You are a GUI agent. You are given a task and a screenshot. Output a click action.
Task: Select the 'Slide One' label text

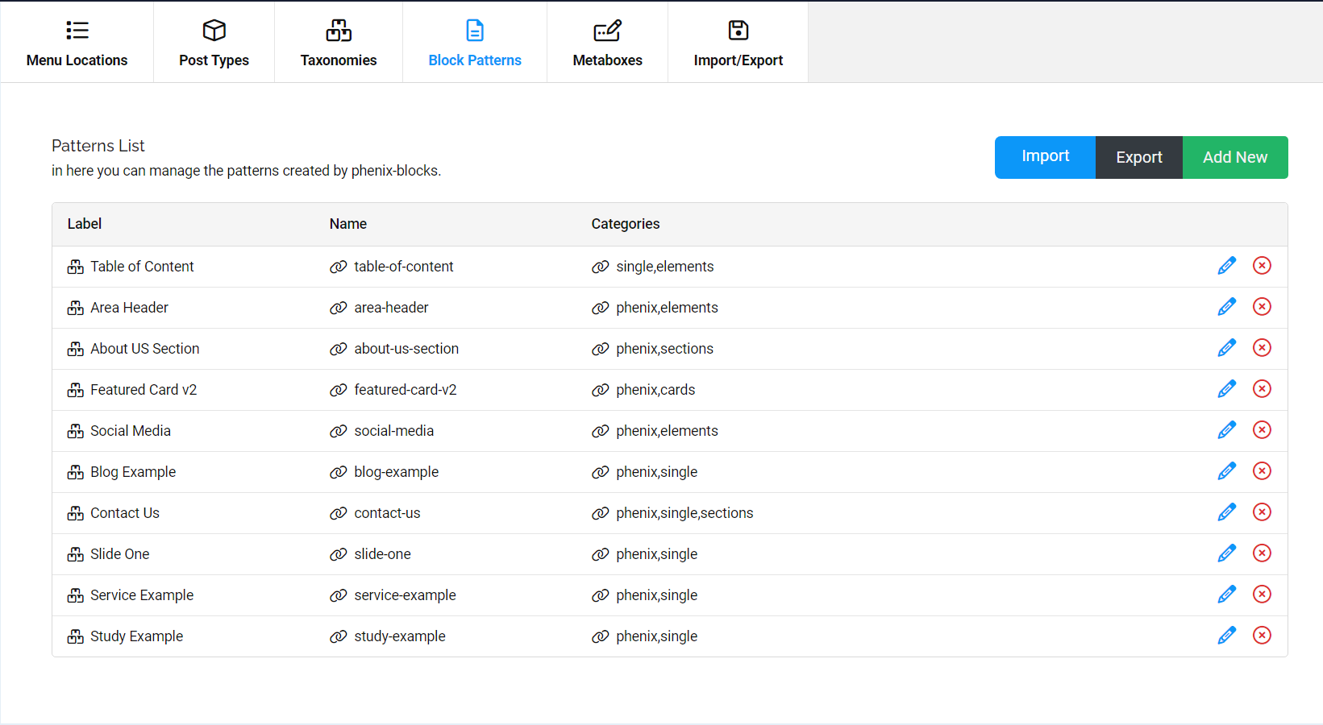[120, 554]
